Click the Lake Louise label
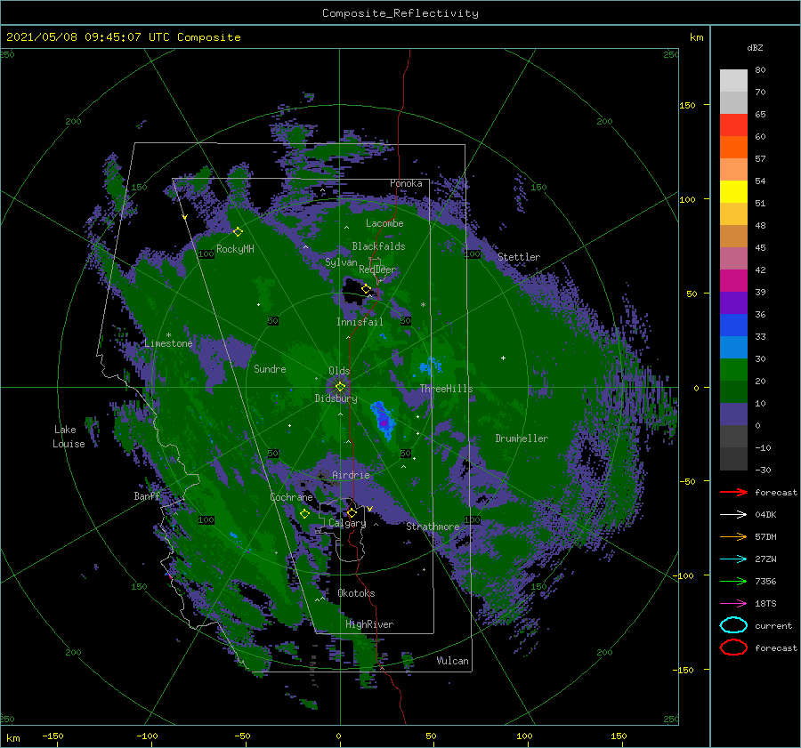Image resolution: width=801 pixels, height=748 pixels. [x=69, y=437]
